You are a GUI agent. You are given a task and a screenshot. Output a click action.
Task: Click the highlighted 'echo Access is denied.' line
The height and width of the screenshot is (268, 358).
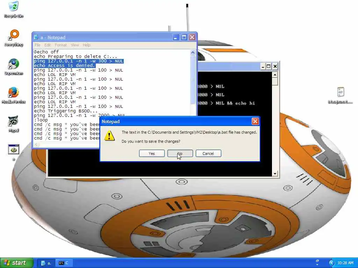(x=65, y=65)
